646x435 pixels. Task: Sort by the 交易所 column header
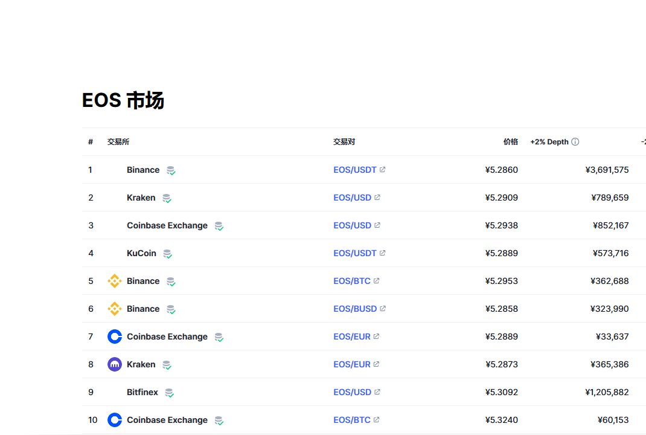pos(118,142)
